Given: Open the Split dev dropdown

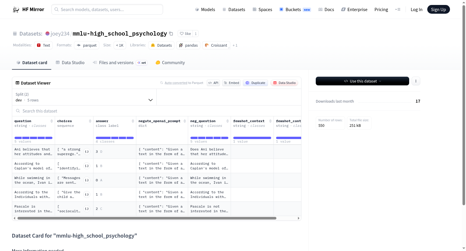Looking at the screenshot, I should [x=84, y=97].
